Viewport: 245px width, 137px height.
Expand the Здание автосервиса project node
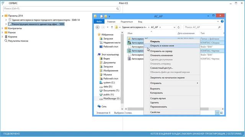pyautogui.click(x=6, y=20)
